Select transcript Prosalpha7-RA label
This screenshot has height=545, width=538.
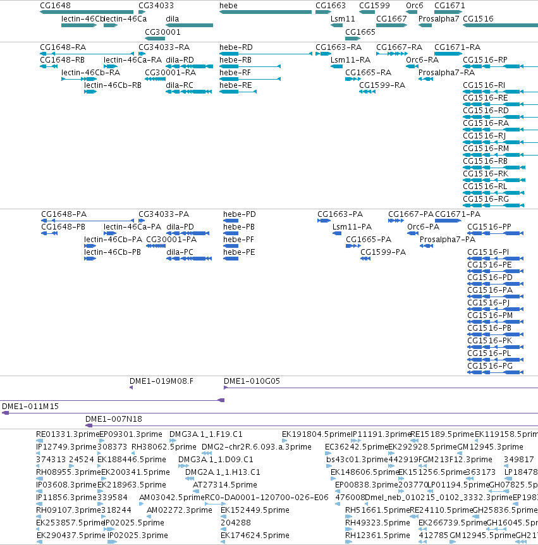(x=446, y=72)
